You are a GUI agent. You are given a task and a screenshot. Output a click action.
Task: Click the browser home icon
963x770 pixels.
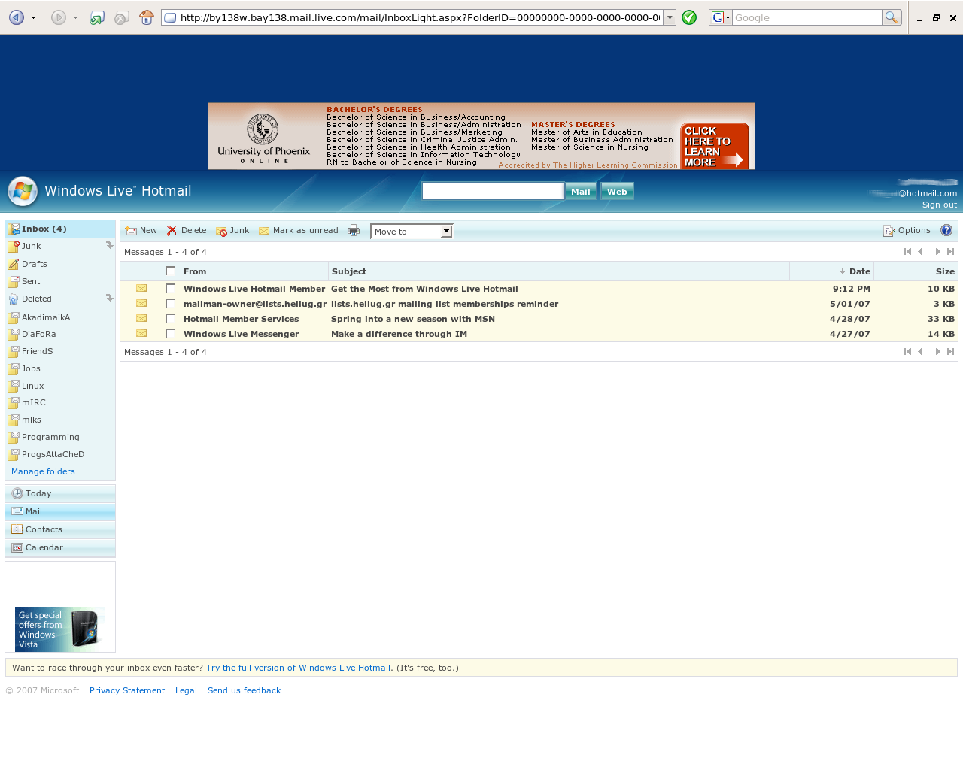coord(147,17)
